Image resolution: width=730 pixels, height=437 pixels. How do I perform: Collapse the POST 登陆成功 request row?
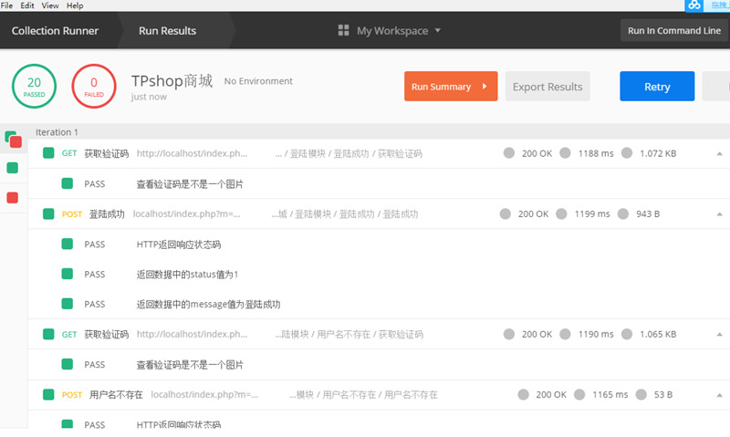[719, 214]
